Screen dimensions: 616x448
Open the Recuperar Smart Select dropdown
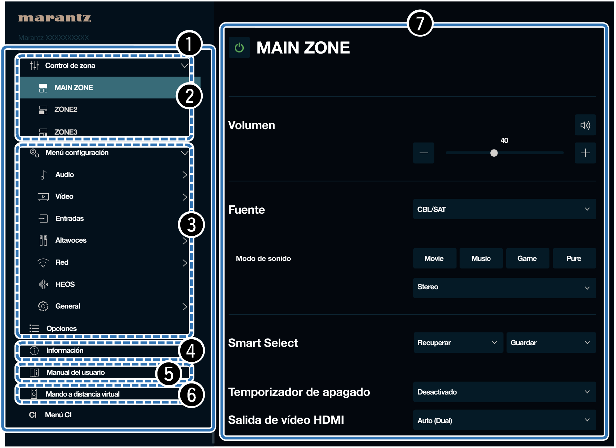coord(458,342)
